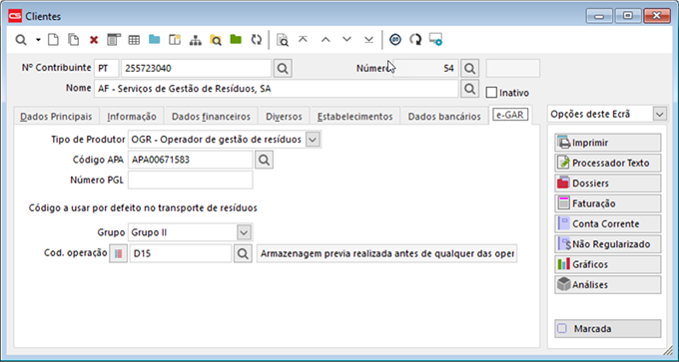679x362 pixels.
Task: Search by Número magnifier button
Action: coord(469,69)
